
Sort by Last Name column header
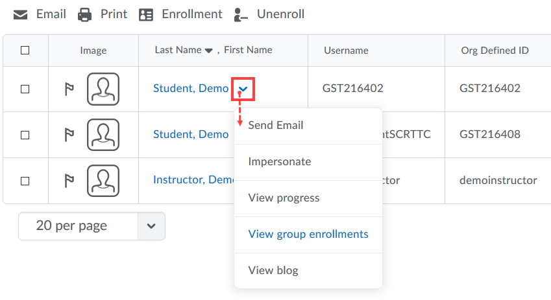(178, 50)
